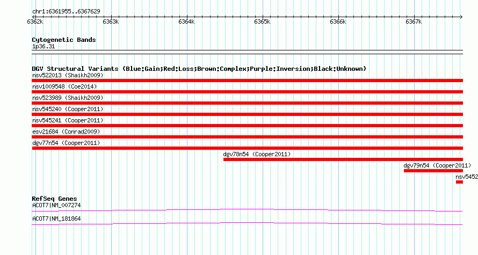Click the 6364k ruler label
The width and height of the screenshot is (478, 255).
186,21
